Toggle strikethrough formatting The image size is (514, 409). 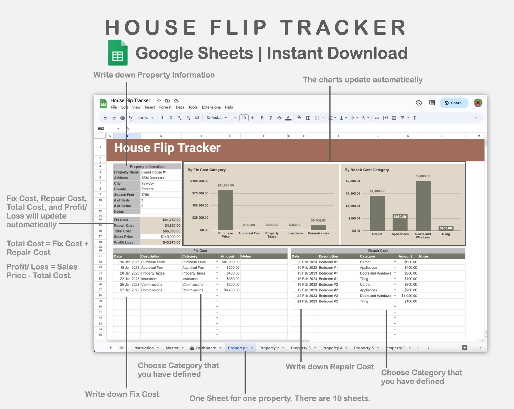pos(279,118)
